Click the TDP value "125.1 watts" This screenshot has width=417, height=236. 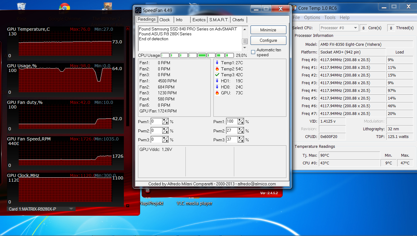(x=400, y=136)
